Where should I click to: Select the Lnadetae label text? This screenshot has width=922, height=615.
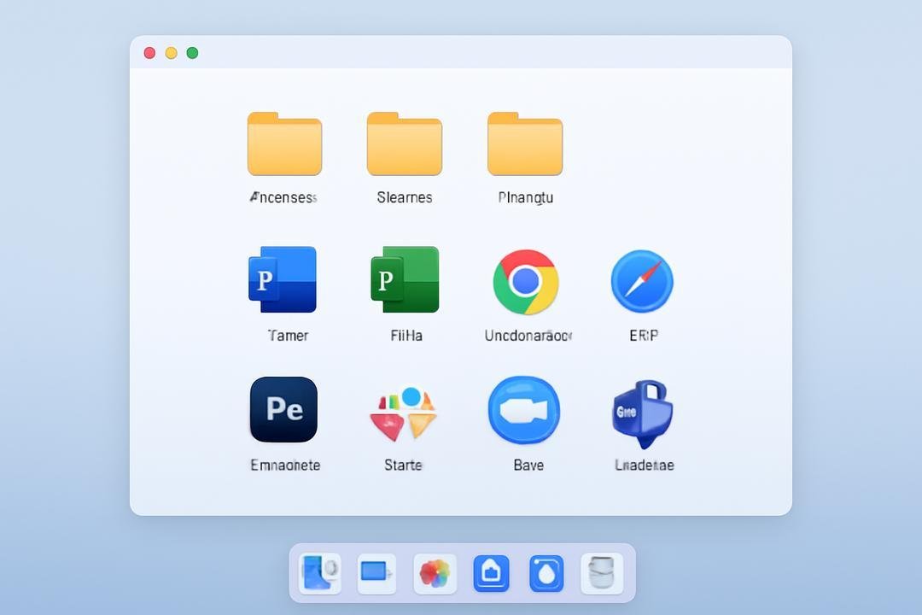click(x=645, y=465)
